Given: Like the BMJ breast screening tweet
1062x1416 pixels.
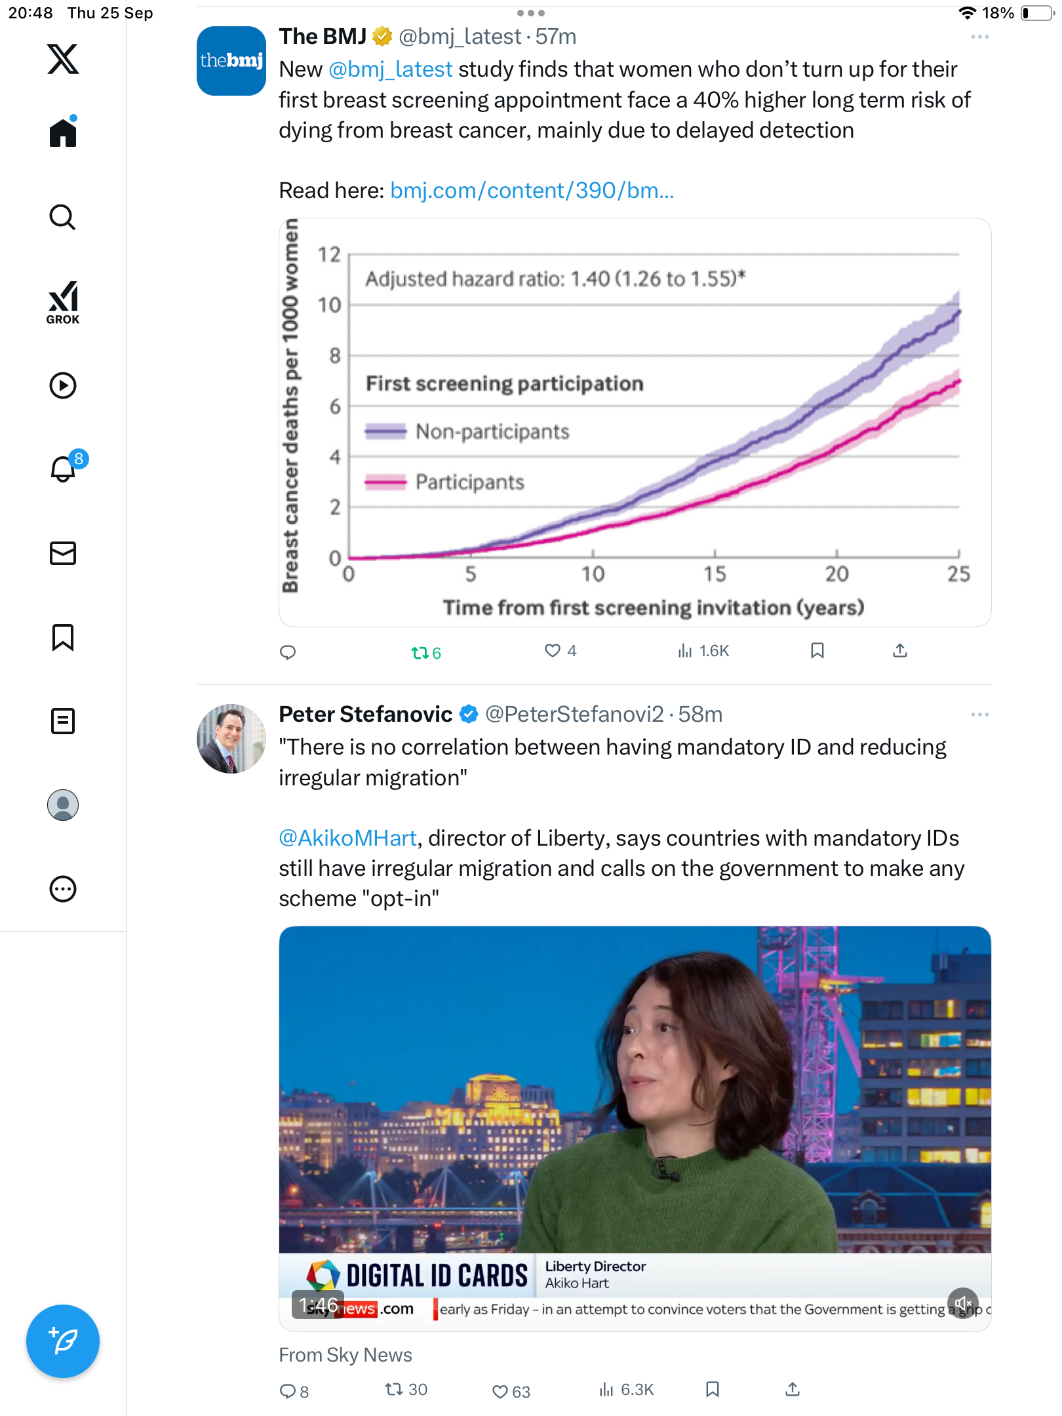Looking at the screenshot, I should pyautogui.click(x=553, y=650).
